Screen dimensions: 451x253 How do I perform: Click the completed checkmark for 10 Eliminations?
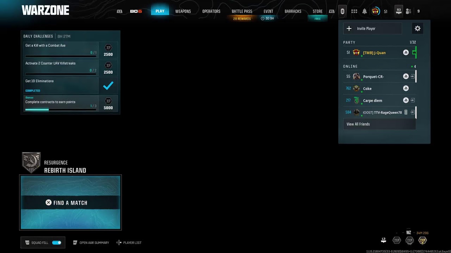108,85
